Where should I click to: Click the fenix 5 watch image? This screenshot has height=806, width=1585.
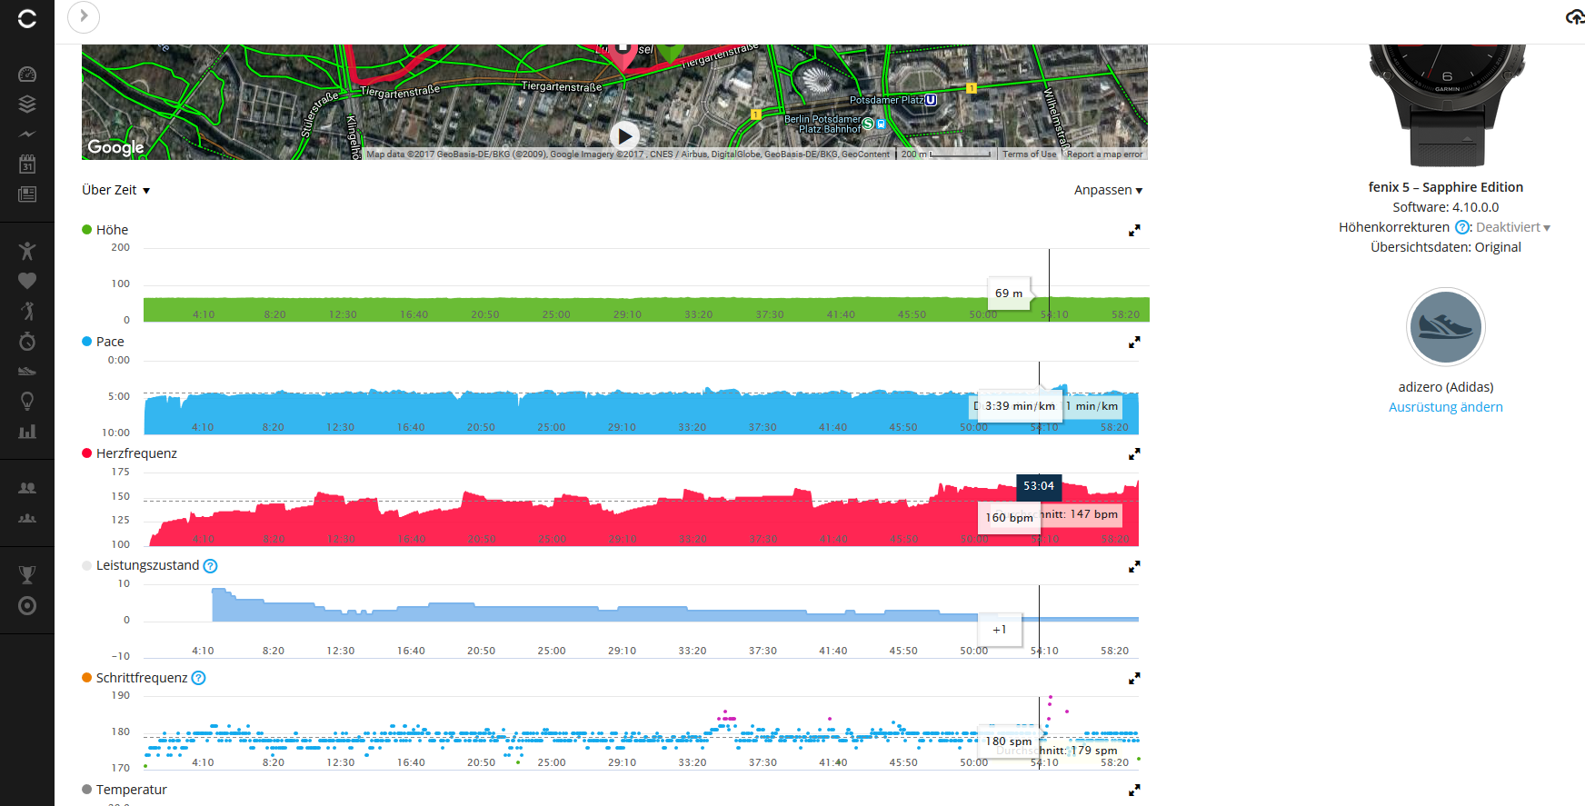[x=1447, y=105]
